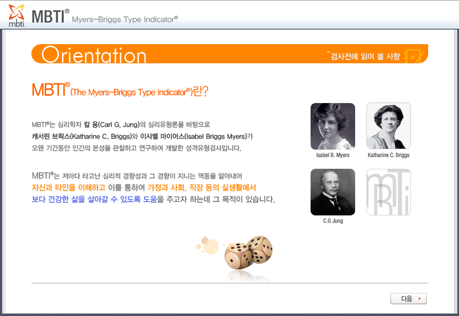Click the orange mbti logo icon
The height and width of the screenshot is (316, 459).
(16, 16)
